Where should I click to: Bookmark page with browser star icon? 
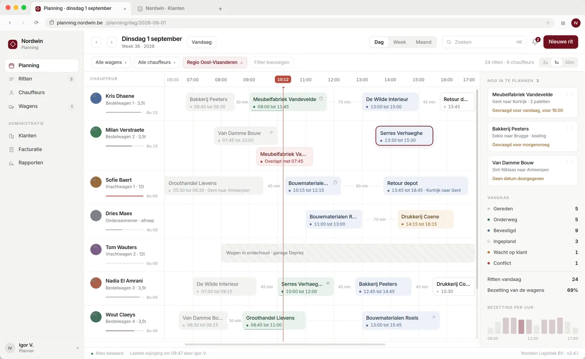[548, 23]
